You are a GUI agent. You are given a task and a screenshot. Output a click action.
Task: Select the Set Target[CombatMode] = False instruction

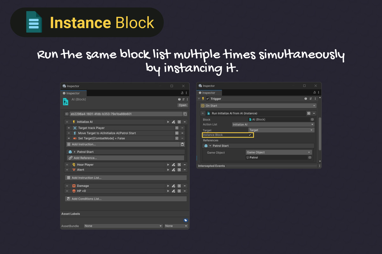tap(102, 138)
